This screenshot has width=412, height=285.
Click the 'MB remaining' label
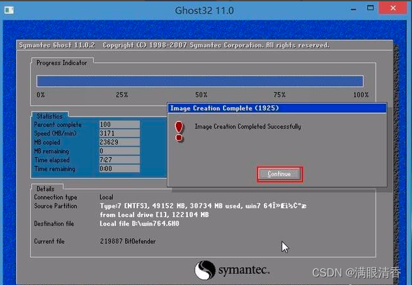point(51,151)
